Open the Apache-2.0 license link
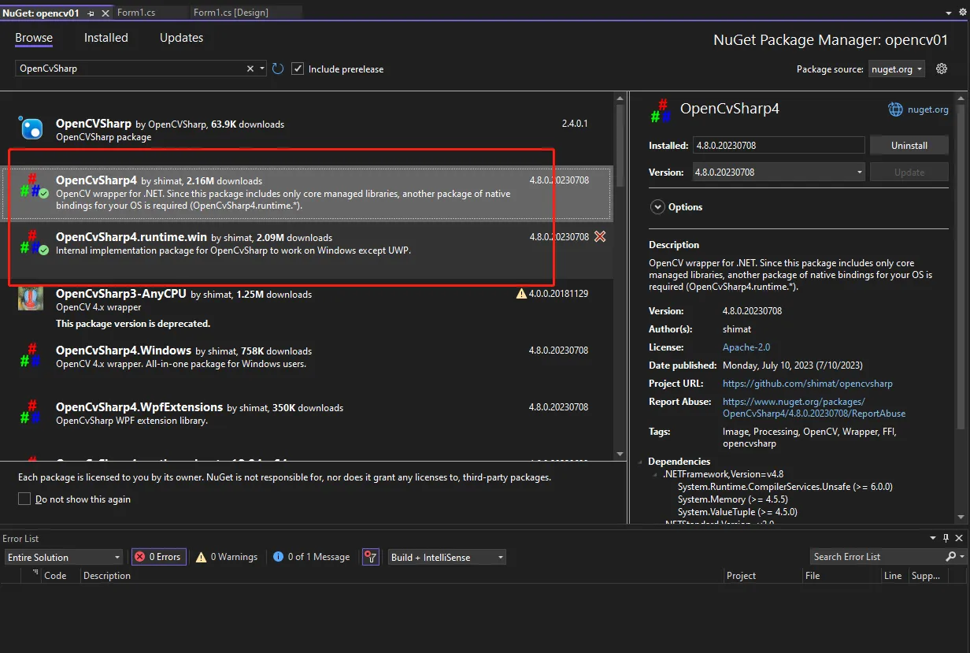This screenshot has width=970, height=653. pyautogui.click(x=746, y=347)
